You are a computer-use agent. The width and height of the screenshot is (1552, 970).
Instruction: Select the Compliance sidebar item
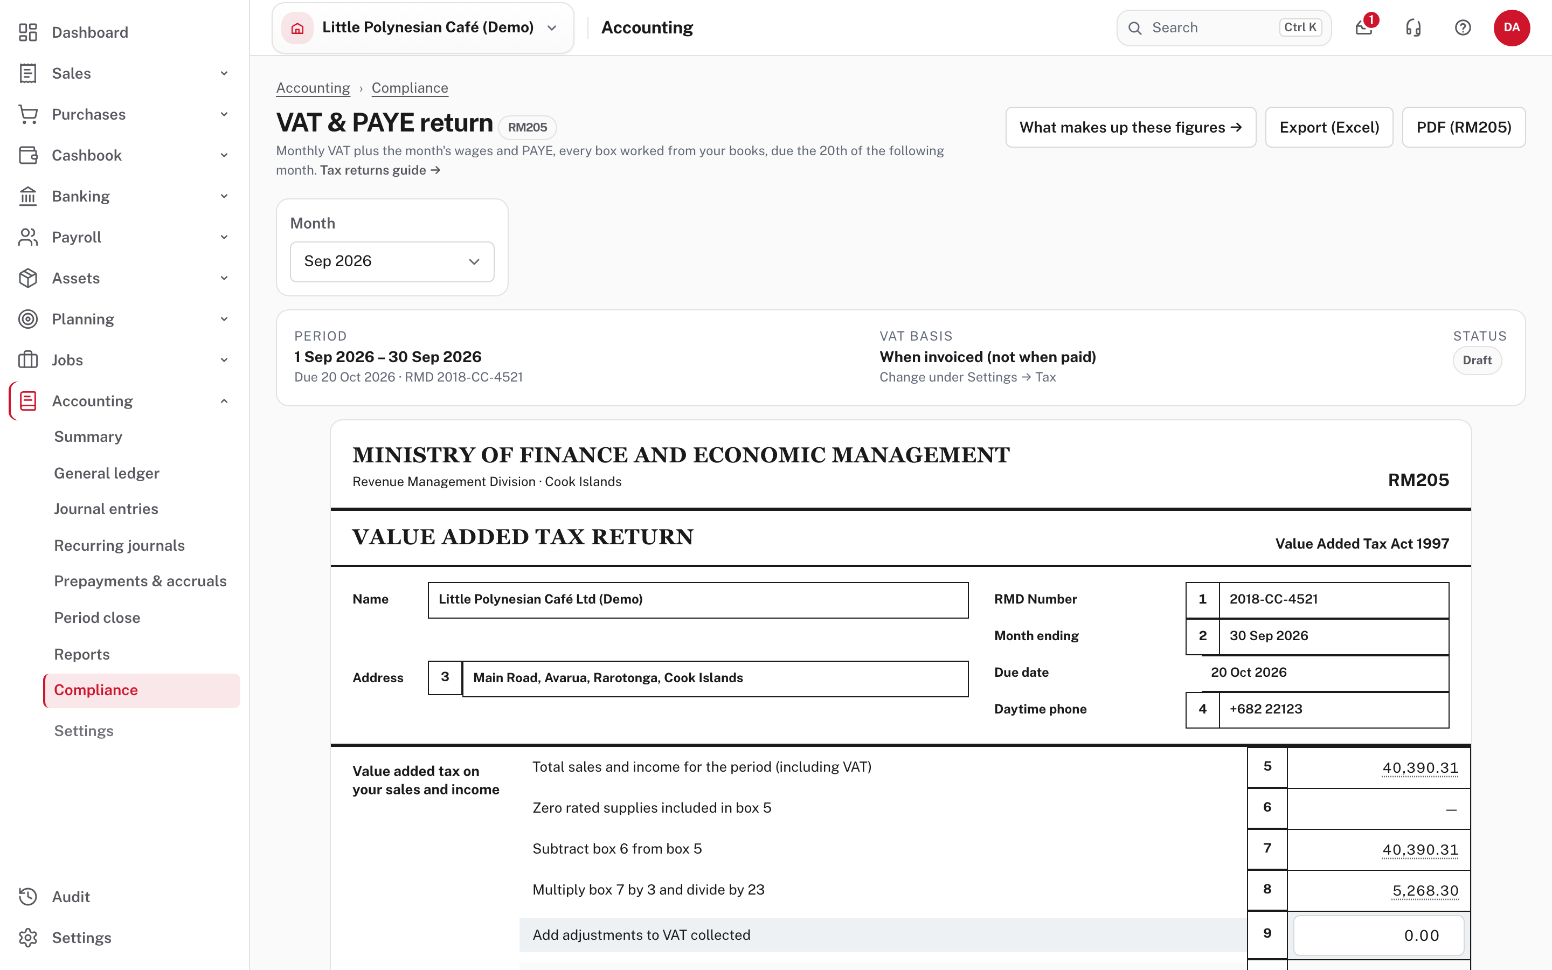tap(142, 690)
